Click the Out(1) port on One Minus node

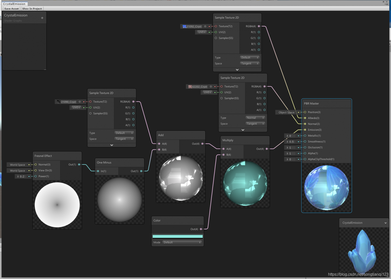(x=141, y=171)
